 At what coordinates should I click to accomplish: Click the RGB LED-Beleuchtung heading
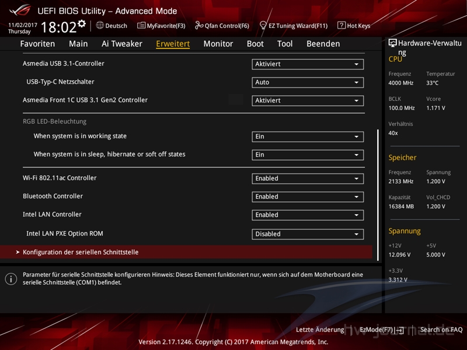tap(54, 121)
